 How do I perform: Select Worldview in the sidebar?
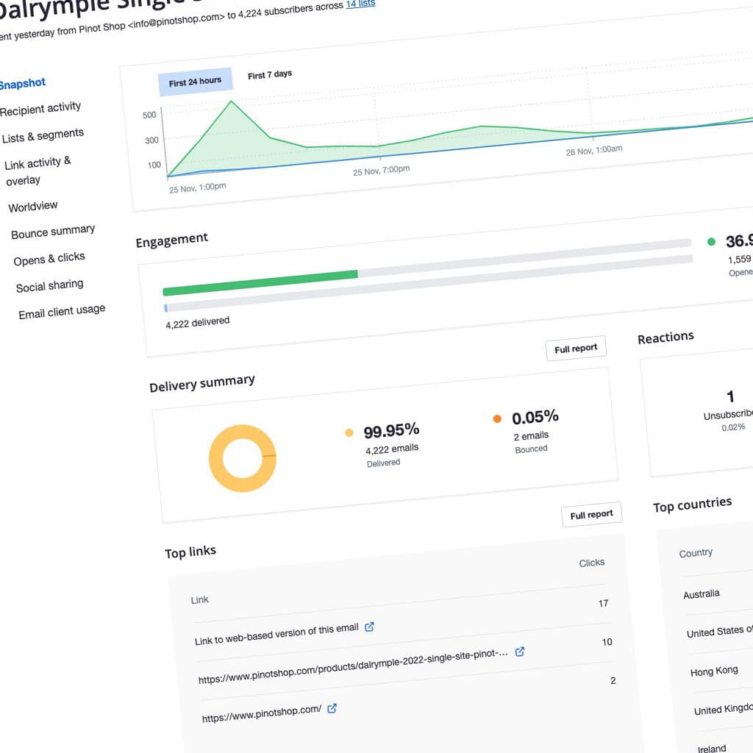[x=33, y=207]
